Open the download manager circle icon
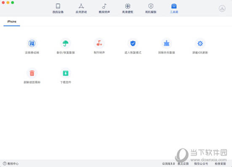This screenshot has height=167, width=232. pos(222,8)
